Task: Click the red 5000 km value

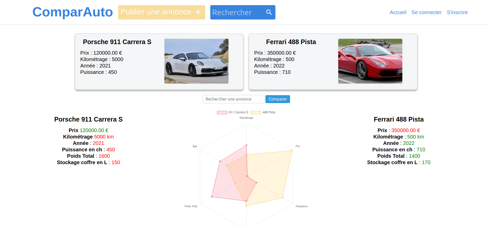Action: click(x=104, y=137)
